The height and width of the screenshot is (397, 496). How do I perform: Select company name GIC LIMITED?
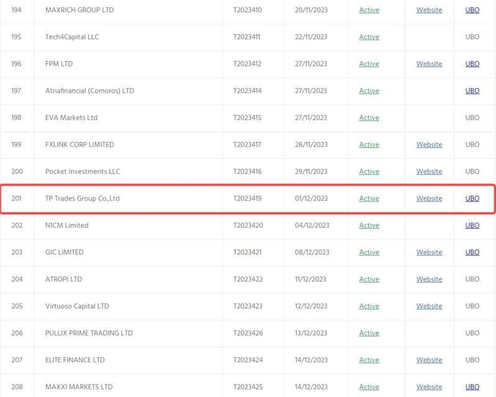point(64,252)
